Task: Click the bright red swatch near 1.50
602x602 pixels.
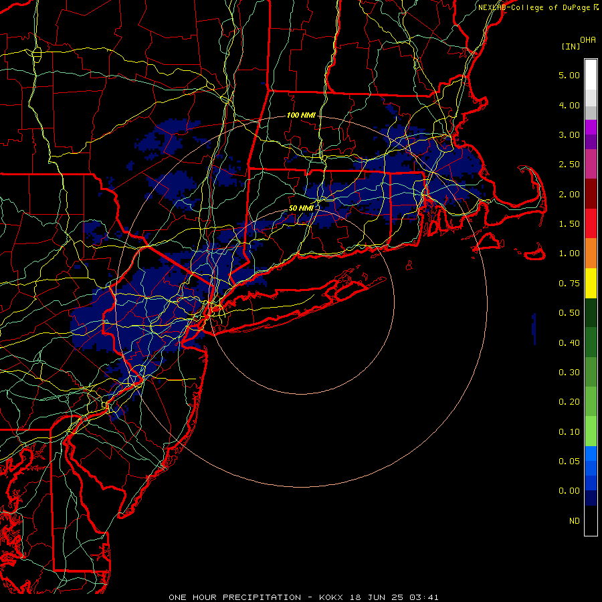Action: point(591,223)
